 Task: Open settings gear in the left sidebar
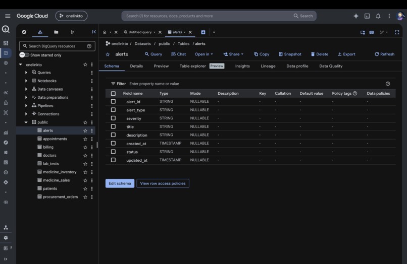pyautogui.click(x=6, y=238)
